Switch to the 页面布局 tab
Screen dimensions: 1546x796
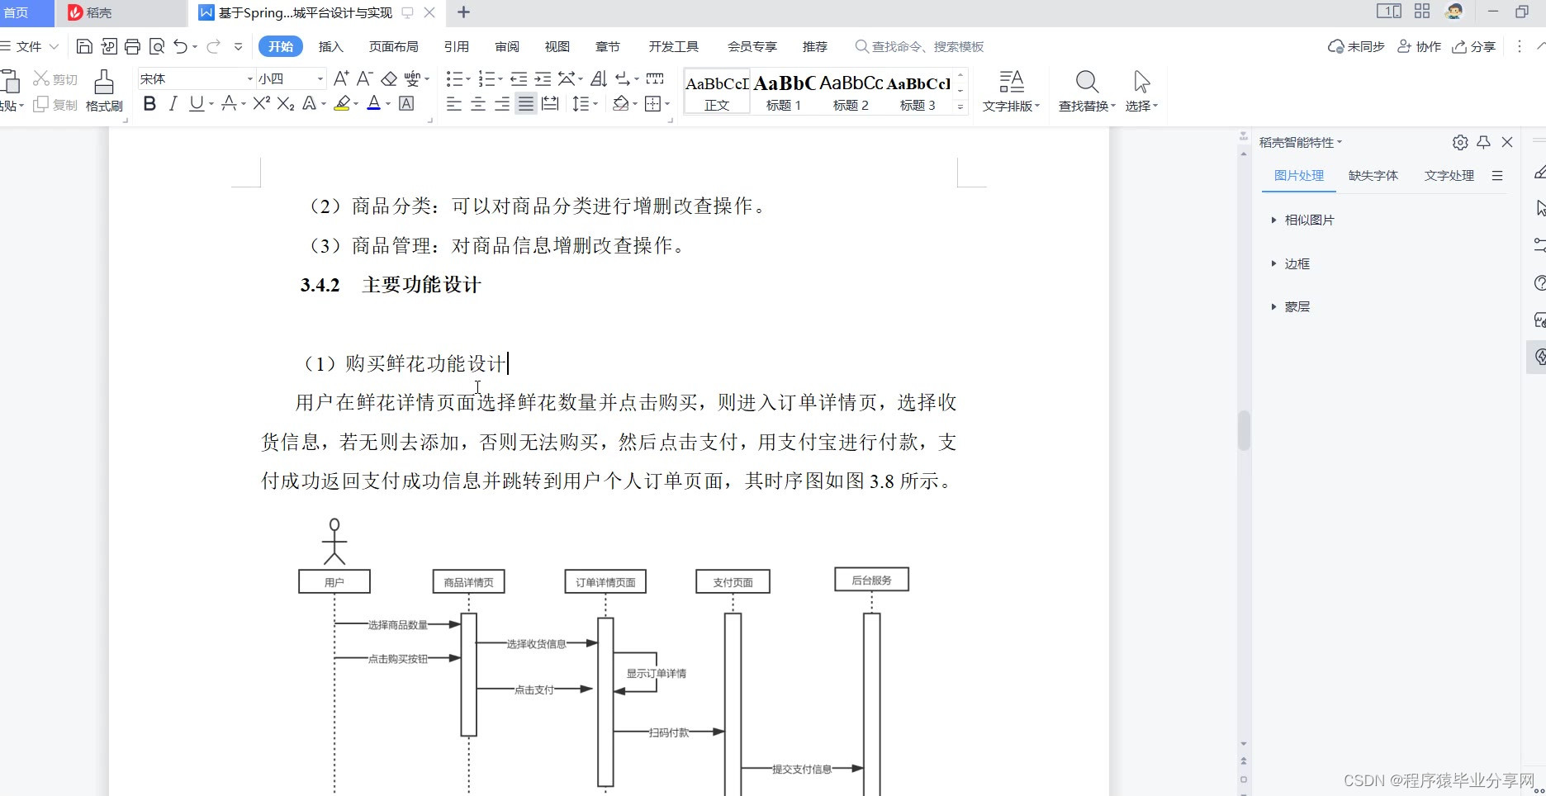coord(393,46)
